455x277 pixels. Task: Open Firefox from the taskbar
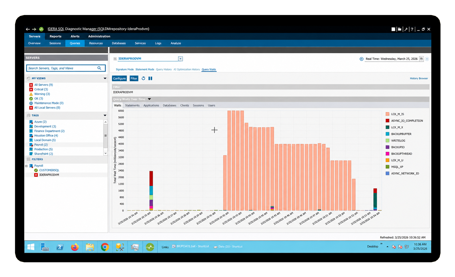click(x=75, y=247)
